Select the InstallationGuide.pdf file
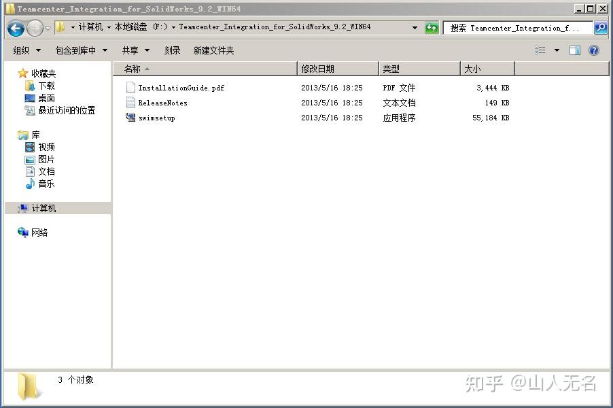 tap(181, 88)
